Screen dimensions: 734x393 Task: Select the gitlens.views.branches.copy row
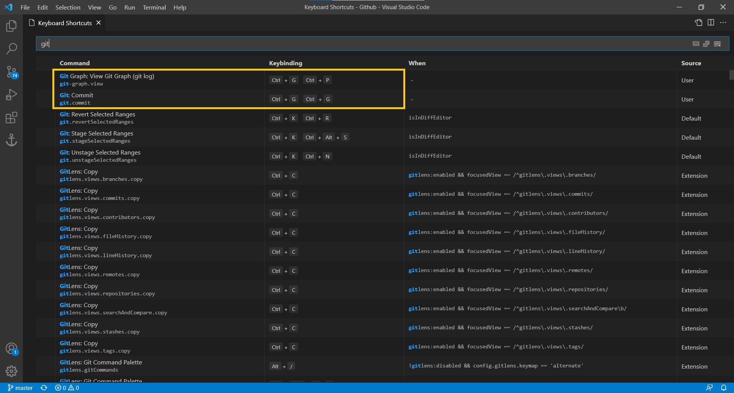382,176
